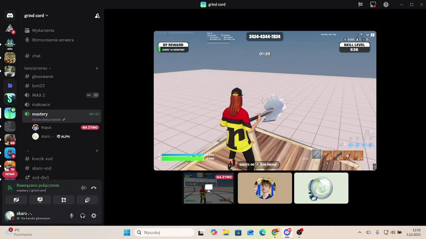Screen dimensions: 426x239
Task: Open user settings gear
Action: [x=94, y=216]
